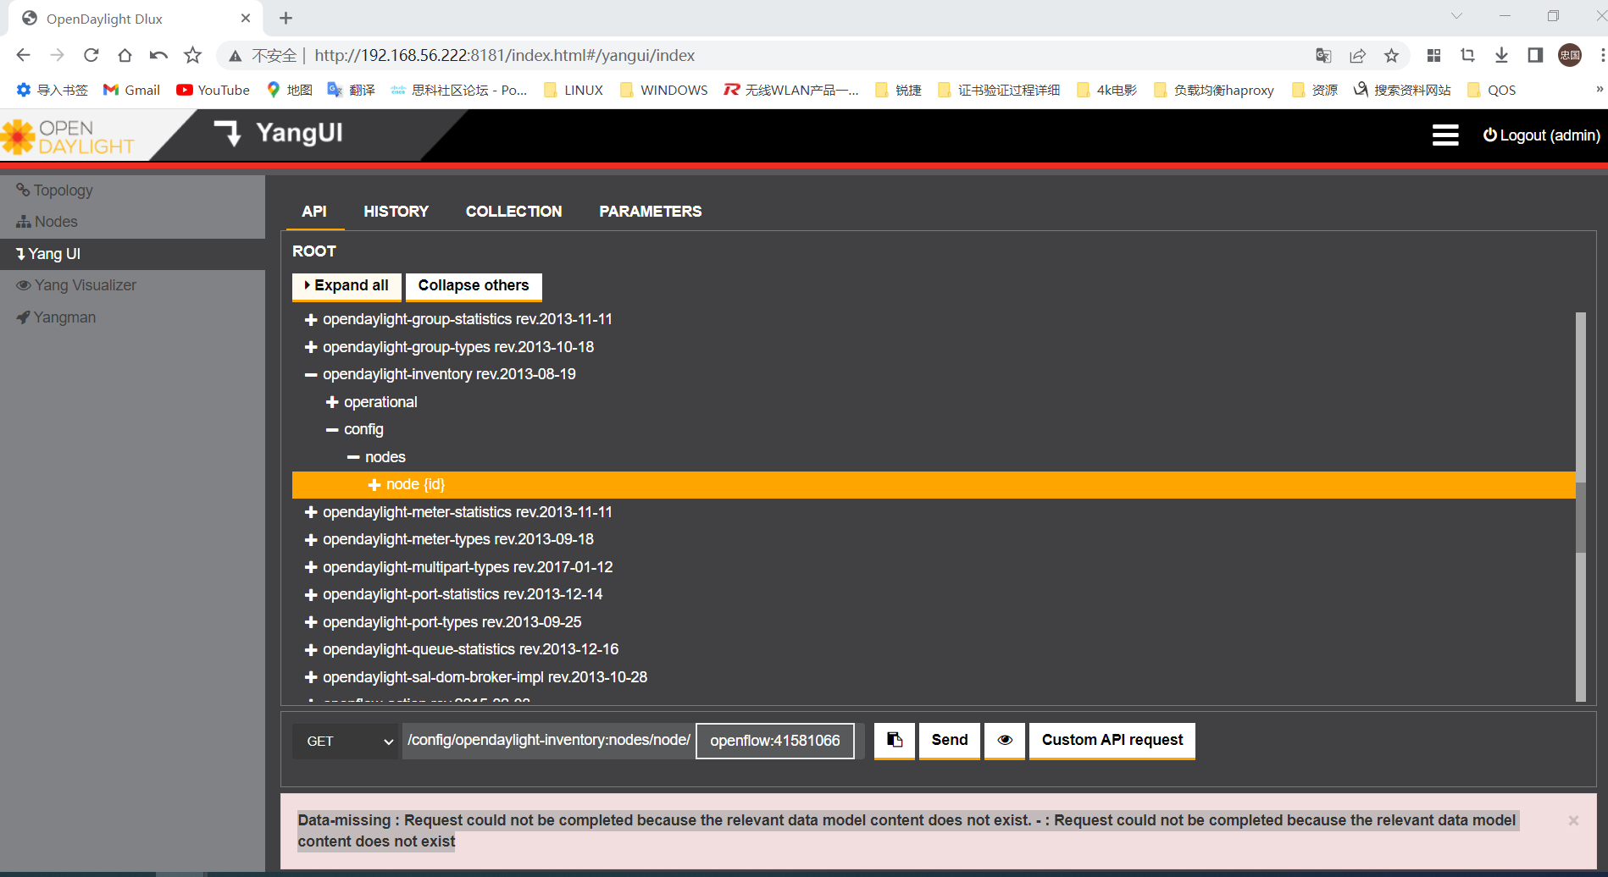Close the OpenDaylight Dlux tab
The height and width of the screenshot is (877, 1608).
[246, 18]
